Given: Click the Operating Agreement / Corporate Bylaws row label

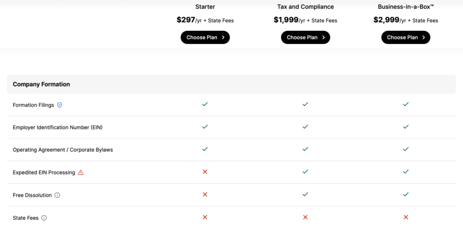Looking at the screenshot, I should coord(63,150).
